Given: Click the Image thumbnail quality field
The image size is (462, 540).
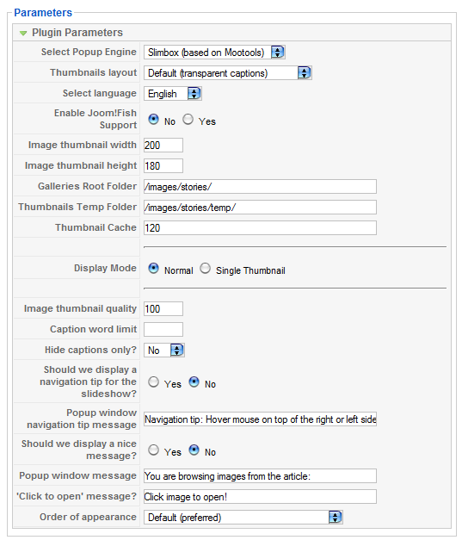Looking at the screenshot, I should pos(163,308).
